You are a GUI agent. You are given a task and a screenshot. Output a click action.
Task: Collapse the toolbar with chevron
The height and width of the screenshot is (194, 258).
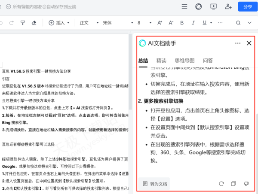pyautogui.click(x=249, y=23)
